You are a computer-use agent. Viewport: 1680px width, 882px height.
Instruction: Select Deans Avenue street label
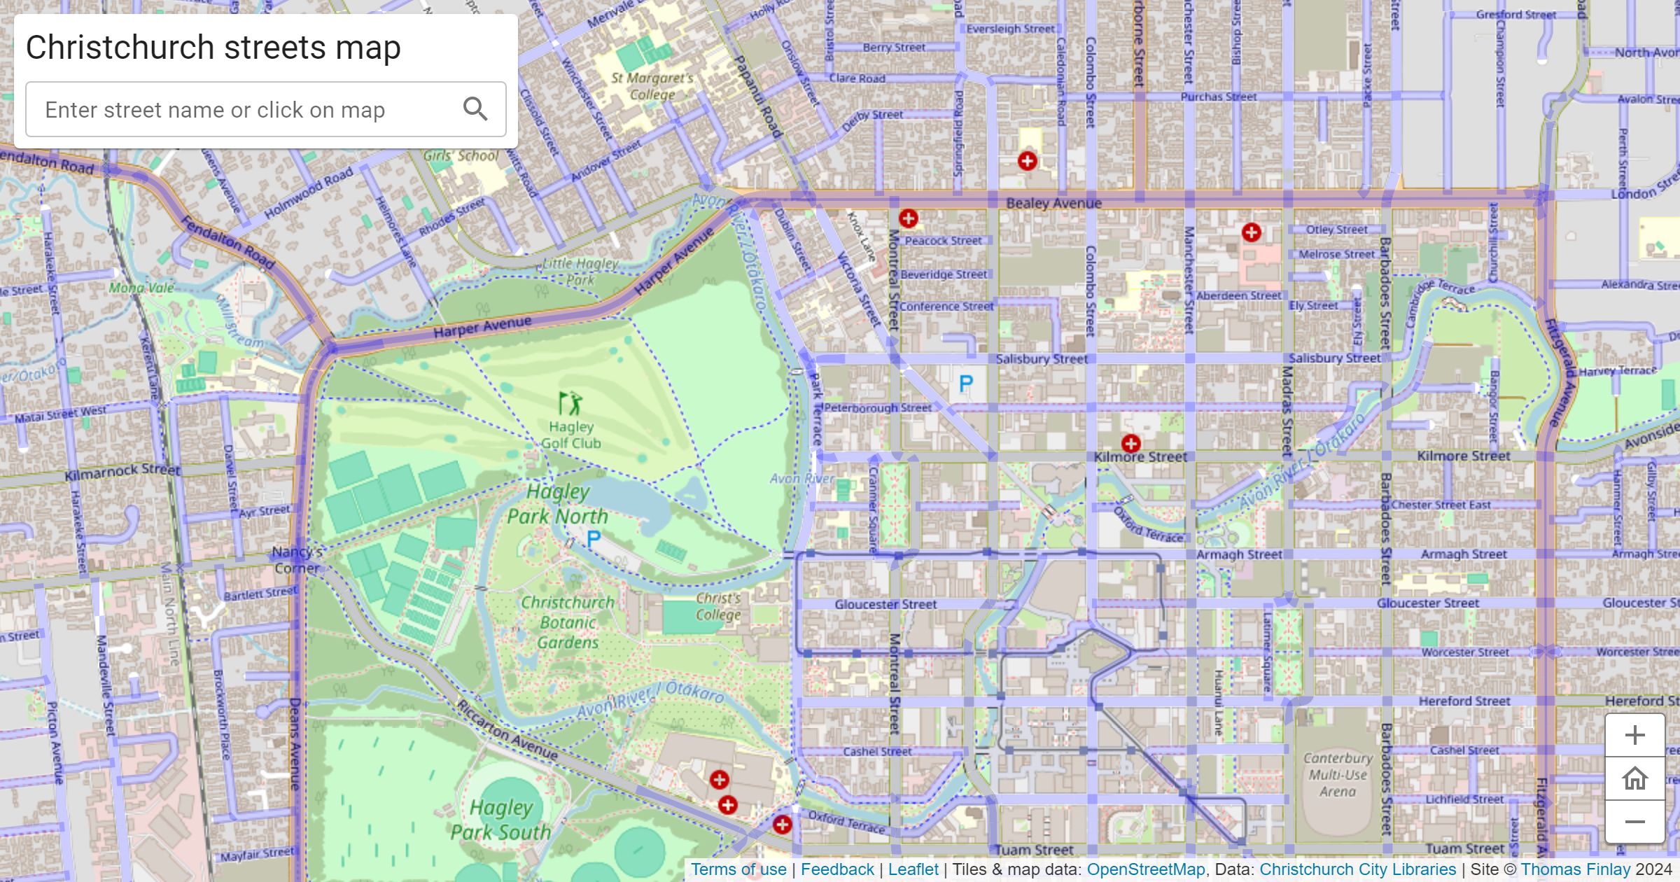pos(295,743)
